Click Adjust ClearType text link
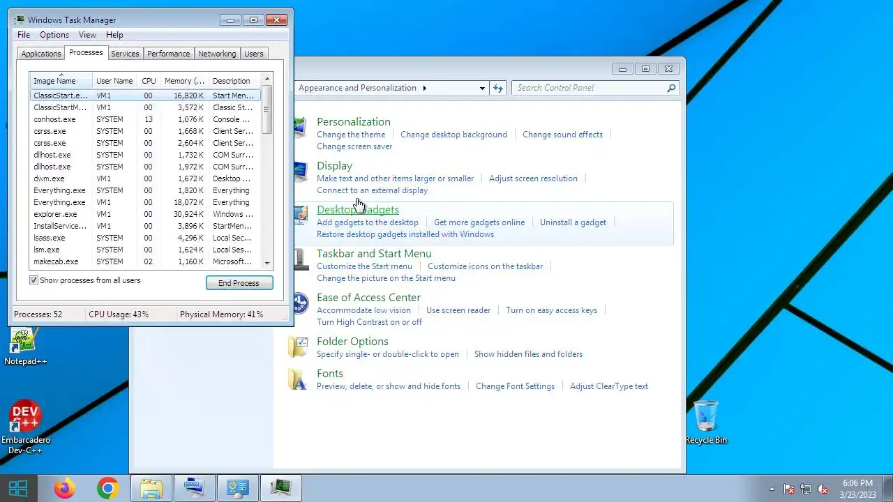This screenshot has height=502, width=893. [609, 386]
